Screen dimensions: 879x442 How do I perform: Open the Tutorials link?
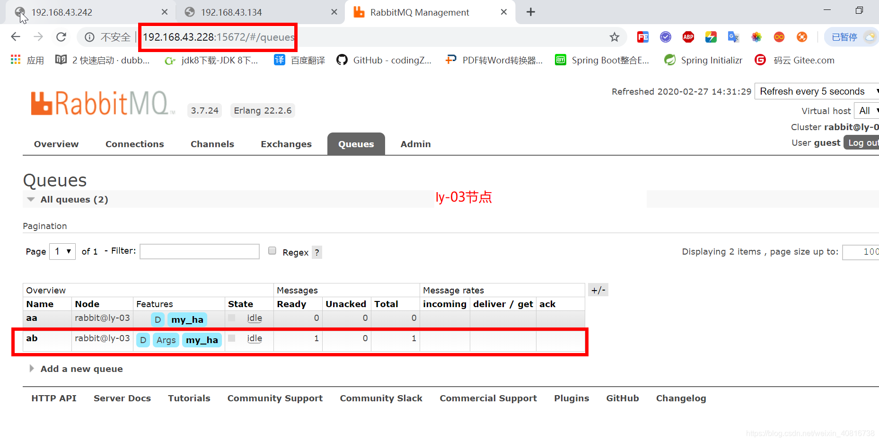(x=189, y=398)
